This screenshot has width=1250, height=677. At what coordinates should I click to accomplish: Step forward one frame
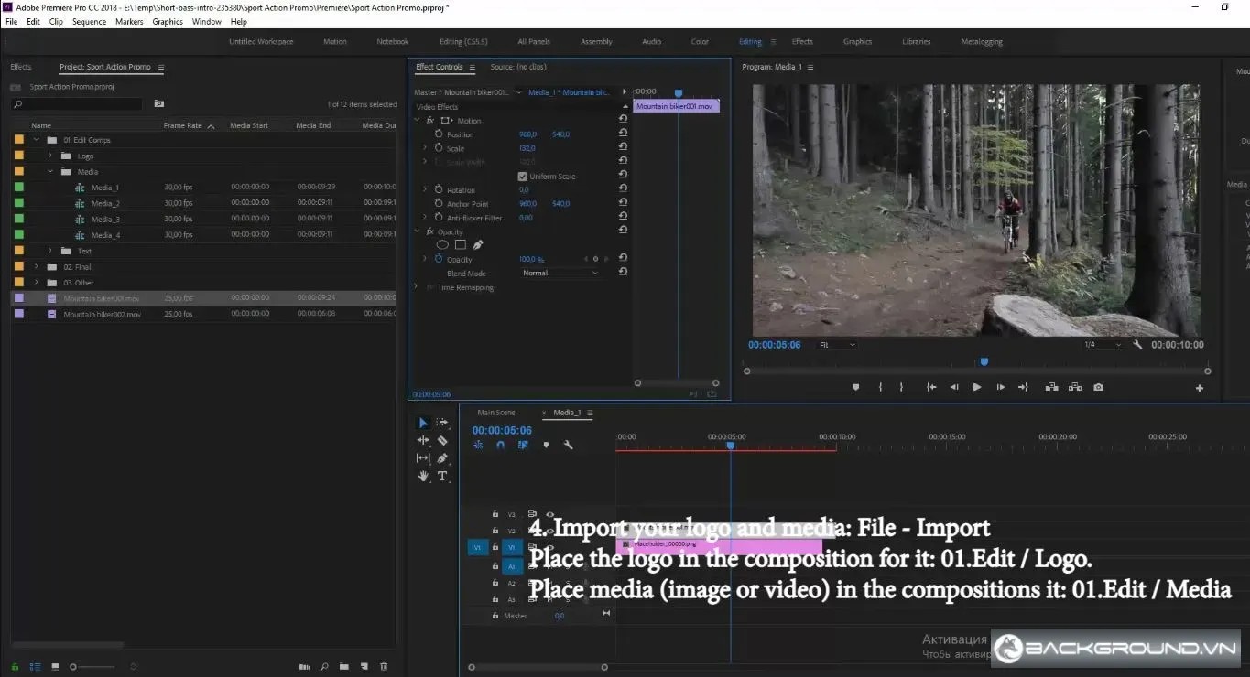(1000, 387)
